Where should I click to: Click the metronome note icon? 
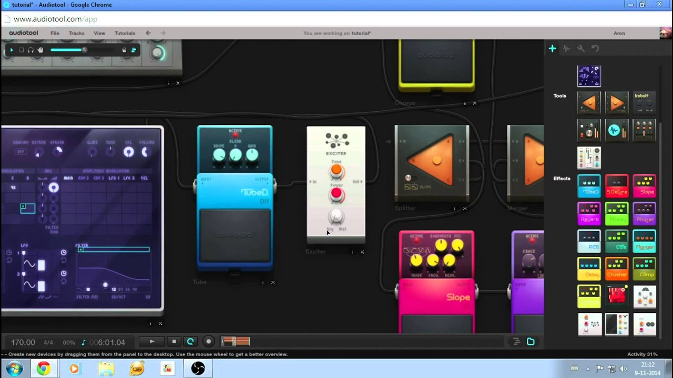click(x=84, y=342)
